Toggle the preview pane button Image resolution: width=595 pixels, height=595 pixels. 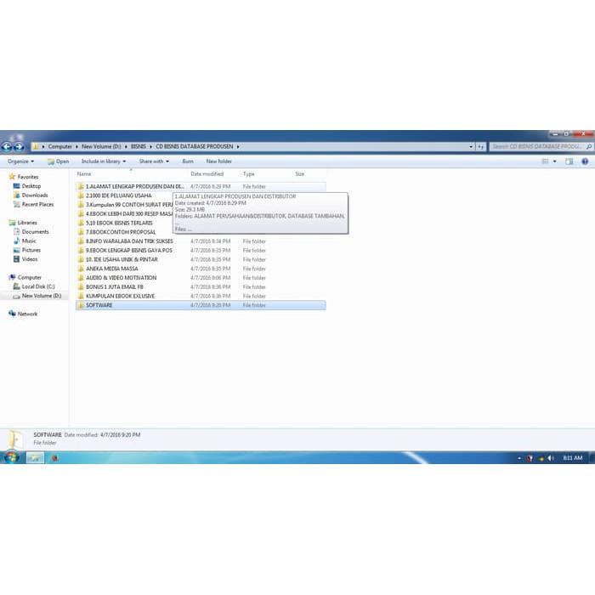(569, 161)
